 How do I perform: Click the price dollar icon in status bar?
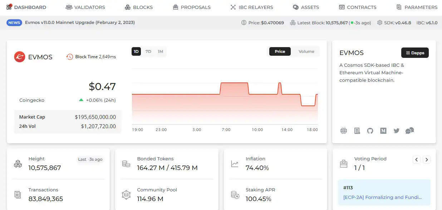point(244,22)
